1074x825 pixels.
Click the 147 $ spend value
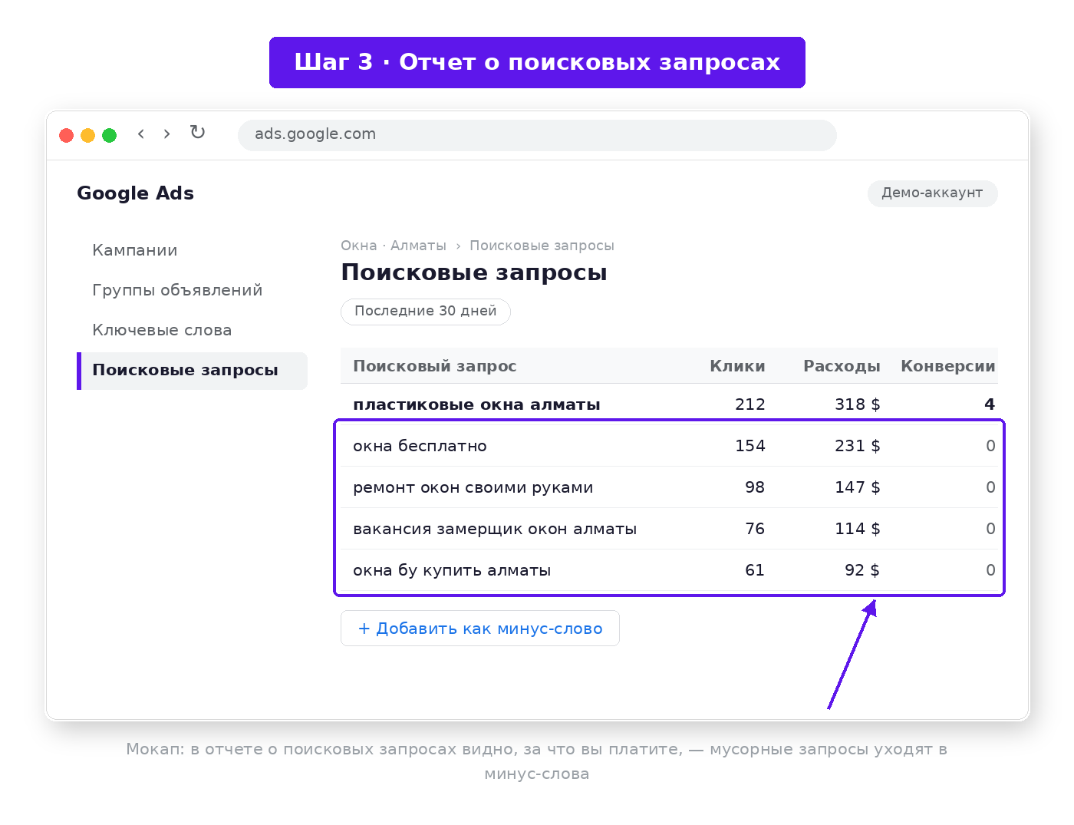coord(858,487)
